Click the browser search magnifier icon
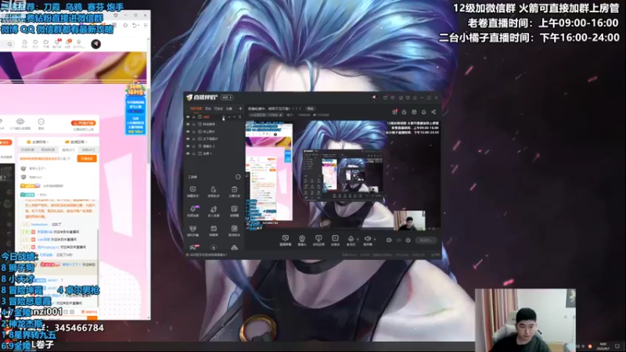The height and width of the screenshot is (352, 626). (x=9, y=45)
